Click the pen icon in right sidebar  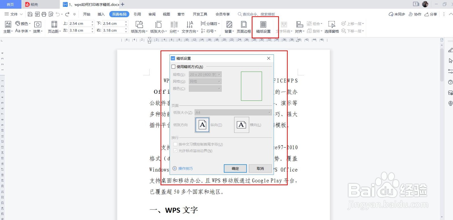coord(450,50)
